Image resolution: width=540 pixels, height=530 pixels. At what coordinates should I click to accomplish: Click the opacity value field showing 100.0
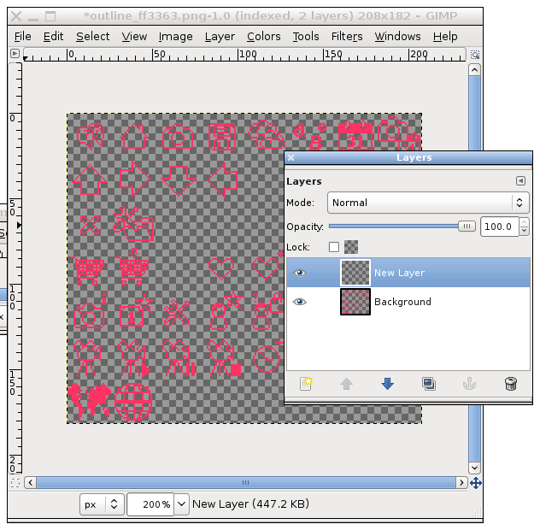tap(499, 227)
